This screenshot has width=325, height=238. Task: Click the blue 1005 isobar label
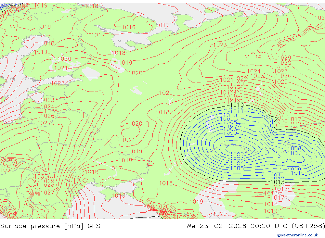[x=230, y=133]
